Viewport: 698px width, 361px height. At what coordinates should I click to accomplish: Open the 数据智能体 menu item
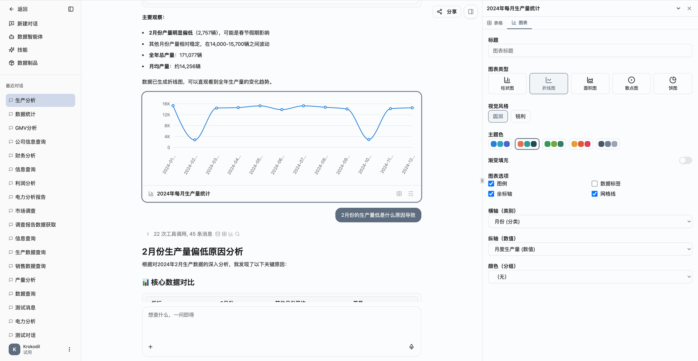(x=30, y=37)
